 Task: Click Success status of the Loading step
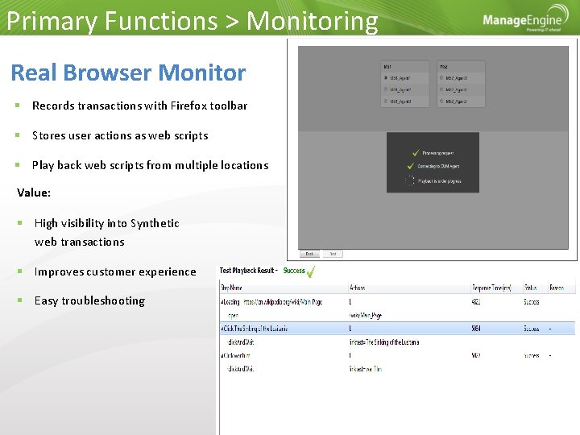pos(532,302)
